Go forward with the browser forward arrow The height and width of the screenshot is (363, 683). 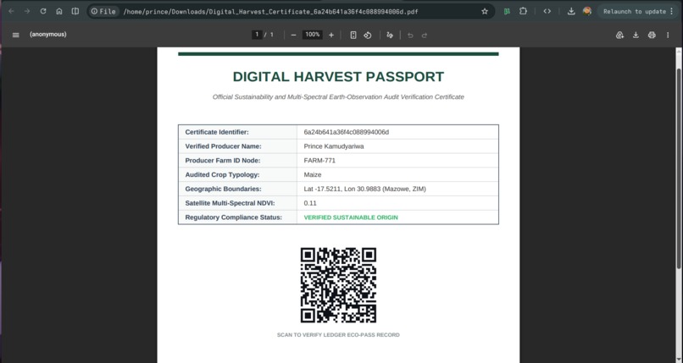[x=27, y=11]
